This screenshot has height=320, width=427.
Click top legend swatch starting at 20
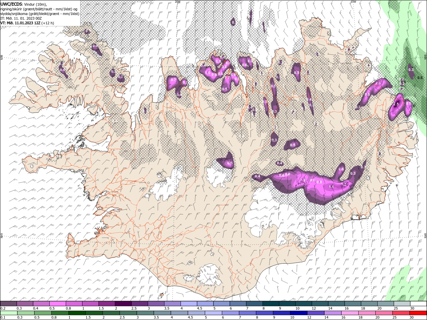pyautogui.click(x=385, y=304)
